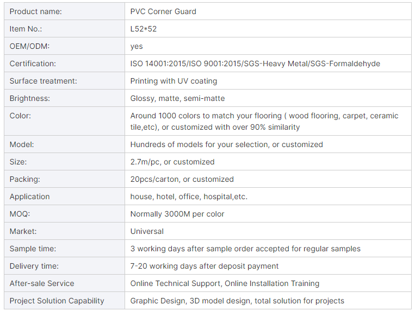The height and width of the screenshot is (311, 415).
Task: Click the "Brightness:" row label
Action: 30,98
